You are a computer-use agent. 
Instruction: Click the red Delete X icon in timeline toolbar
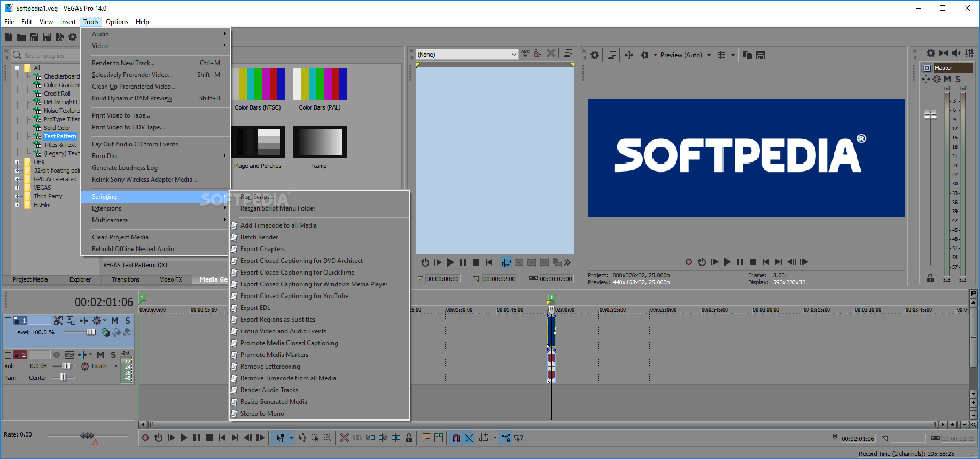click(x=345, y=438)
